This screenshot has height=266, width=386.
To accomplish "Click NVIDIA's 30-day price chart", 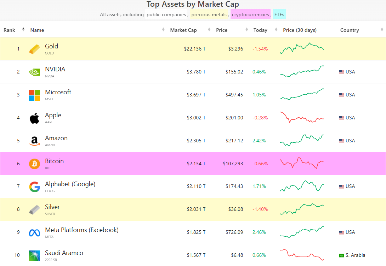I will (x=302, y=71).
